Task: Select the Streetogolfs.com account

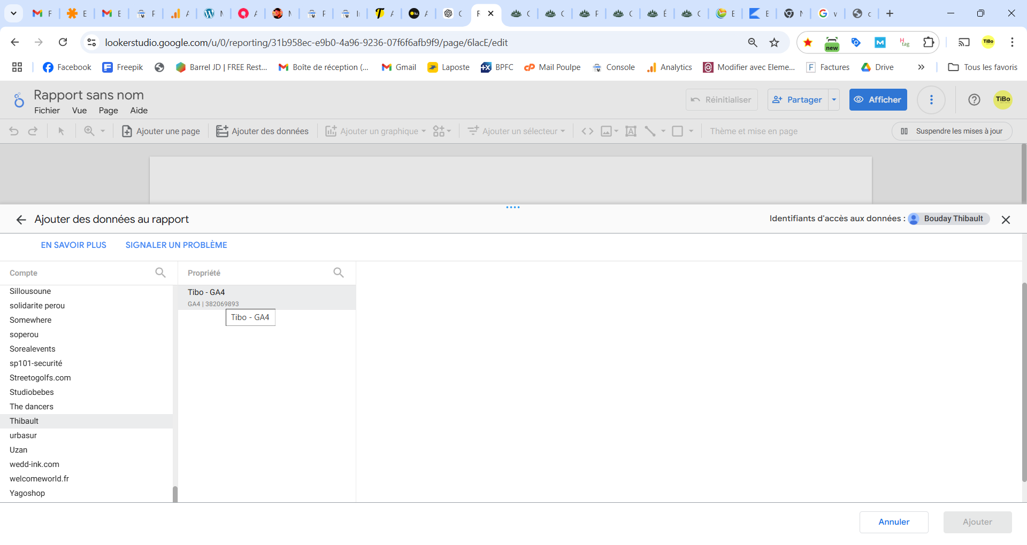Action: coord(40,378)
